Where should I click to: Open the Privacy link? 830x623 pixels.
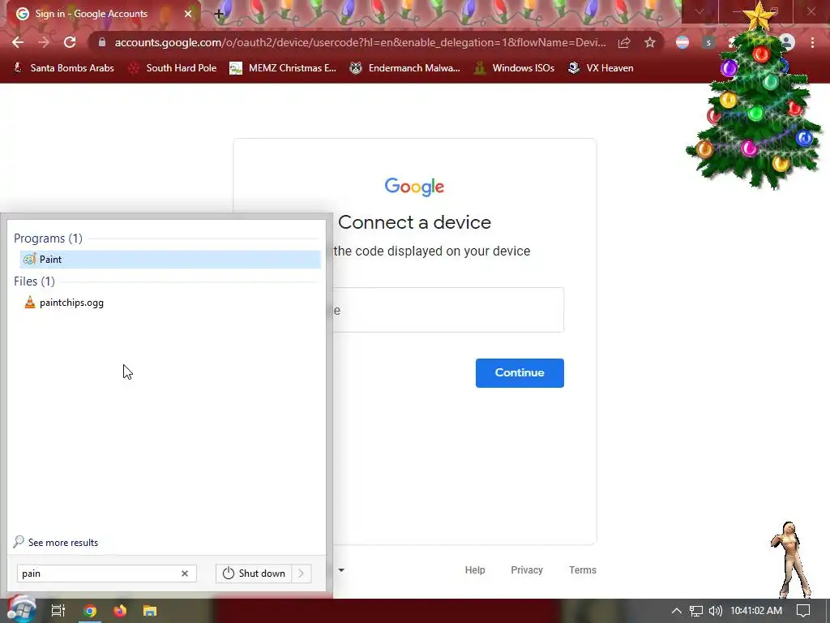click(527, 570)
